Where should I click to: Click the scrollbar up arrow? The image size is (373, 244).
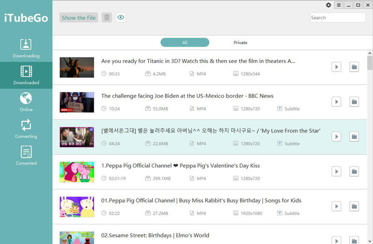coord(370,53)
